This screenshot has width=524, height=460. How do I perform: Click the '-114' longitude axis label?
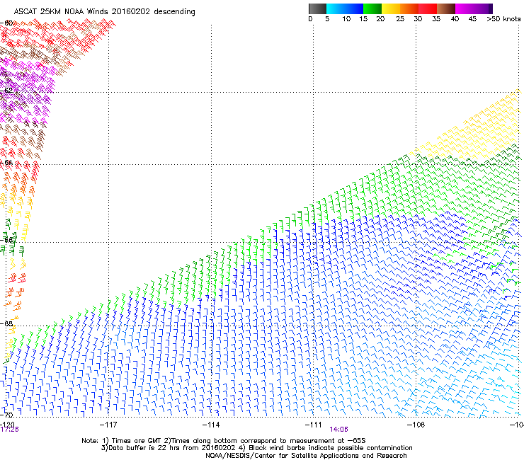point(211,425)
